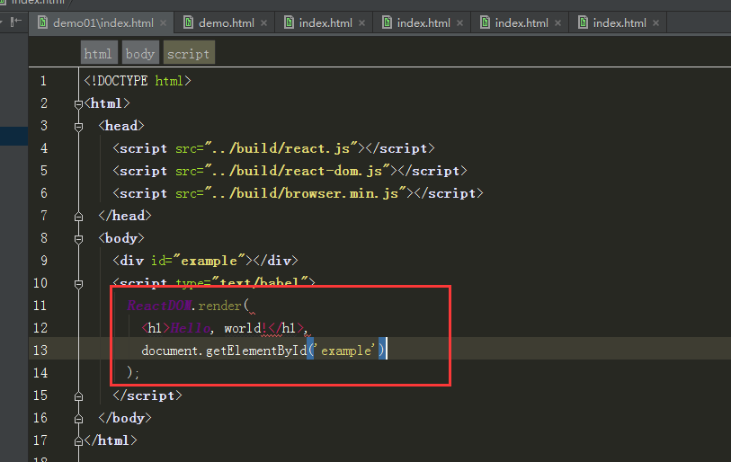Click document.getElementById on line 13
731x462 pixels.
(224, 351)
